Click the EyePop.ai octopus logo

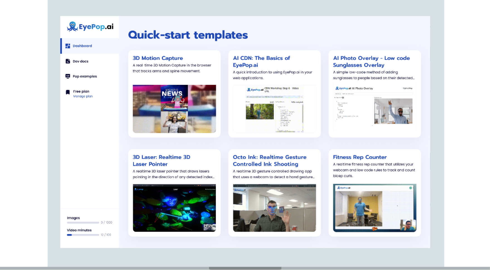click(72, 27)
